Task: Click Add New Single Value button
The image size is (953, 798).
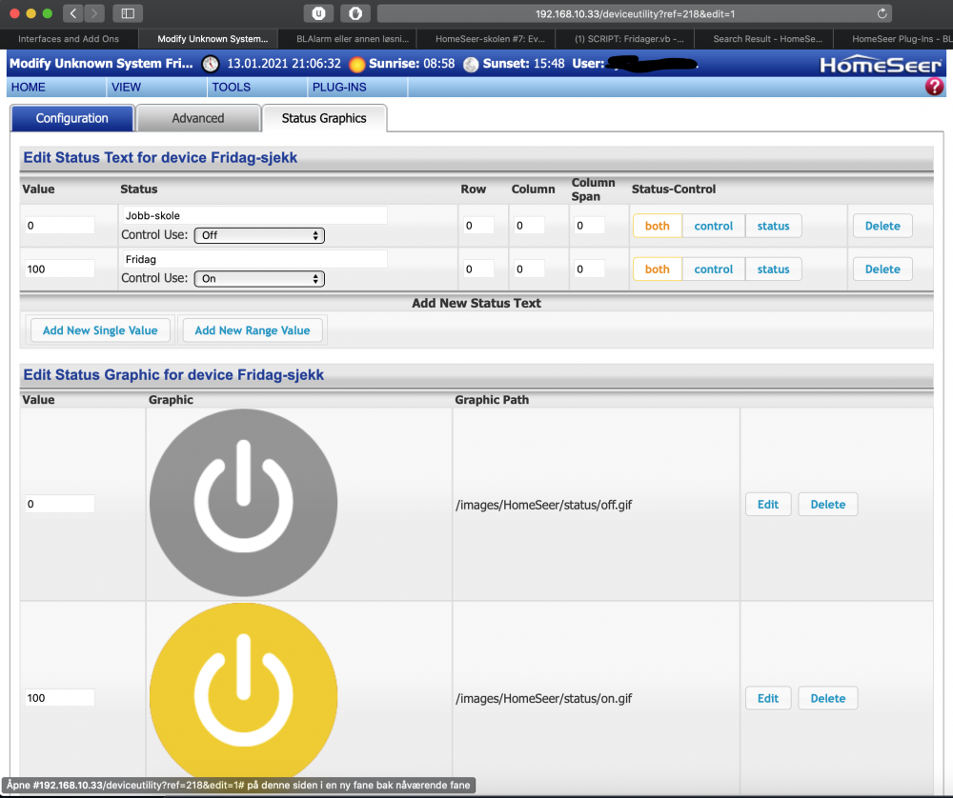Action: point(100,330)
